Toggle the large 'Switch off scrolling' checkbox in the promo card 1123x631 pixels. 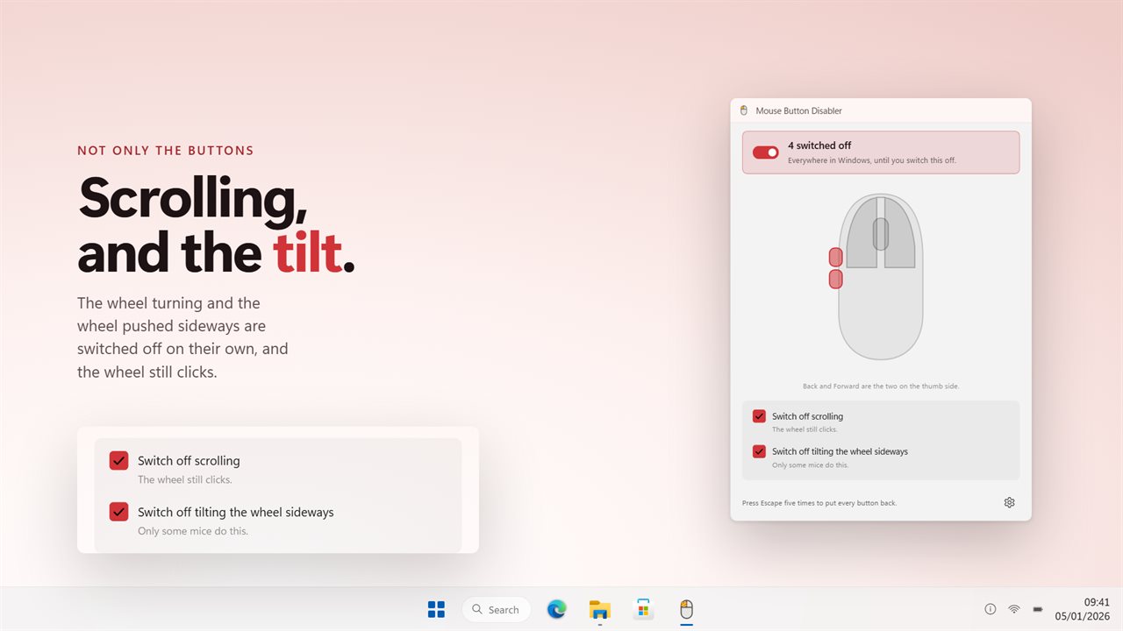[x=118, y=460]
